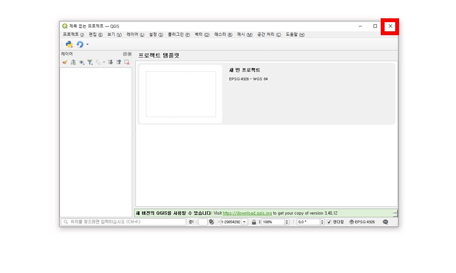Toggle the 렌더링 render checkbox
Image resolution: width=456 pixels, height=273 pixels.
pos(329,222)
